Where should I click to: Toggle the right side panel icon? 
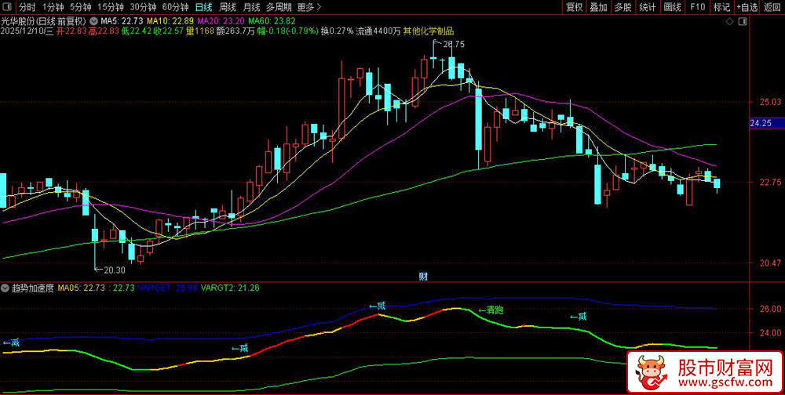[x=743, y=22]
